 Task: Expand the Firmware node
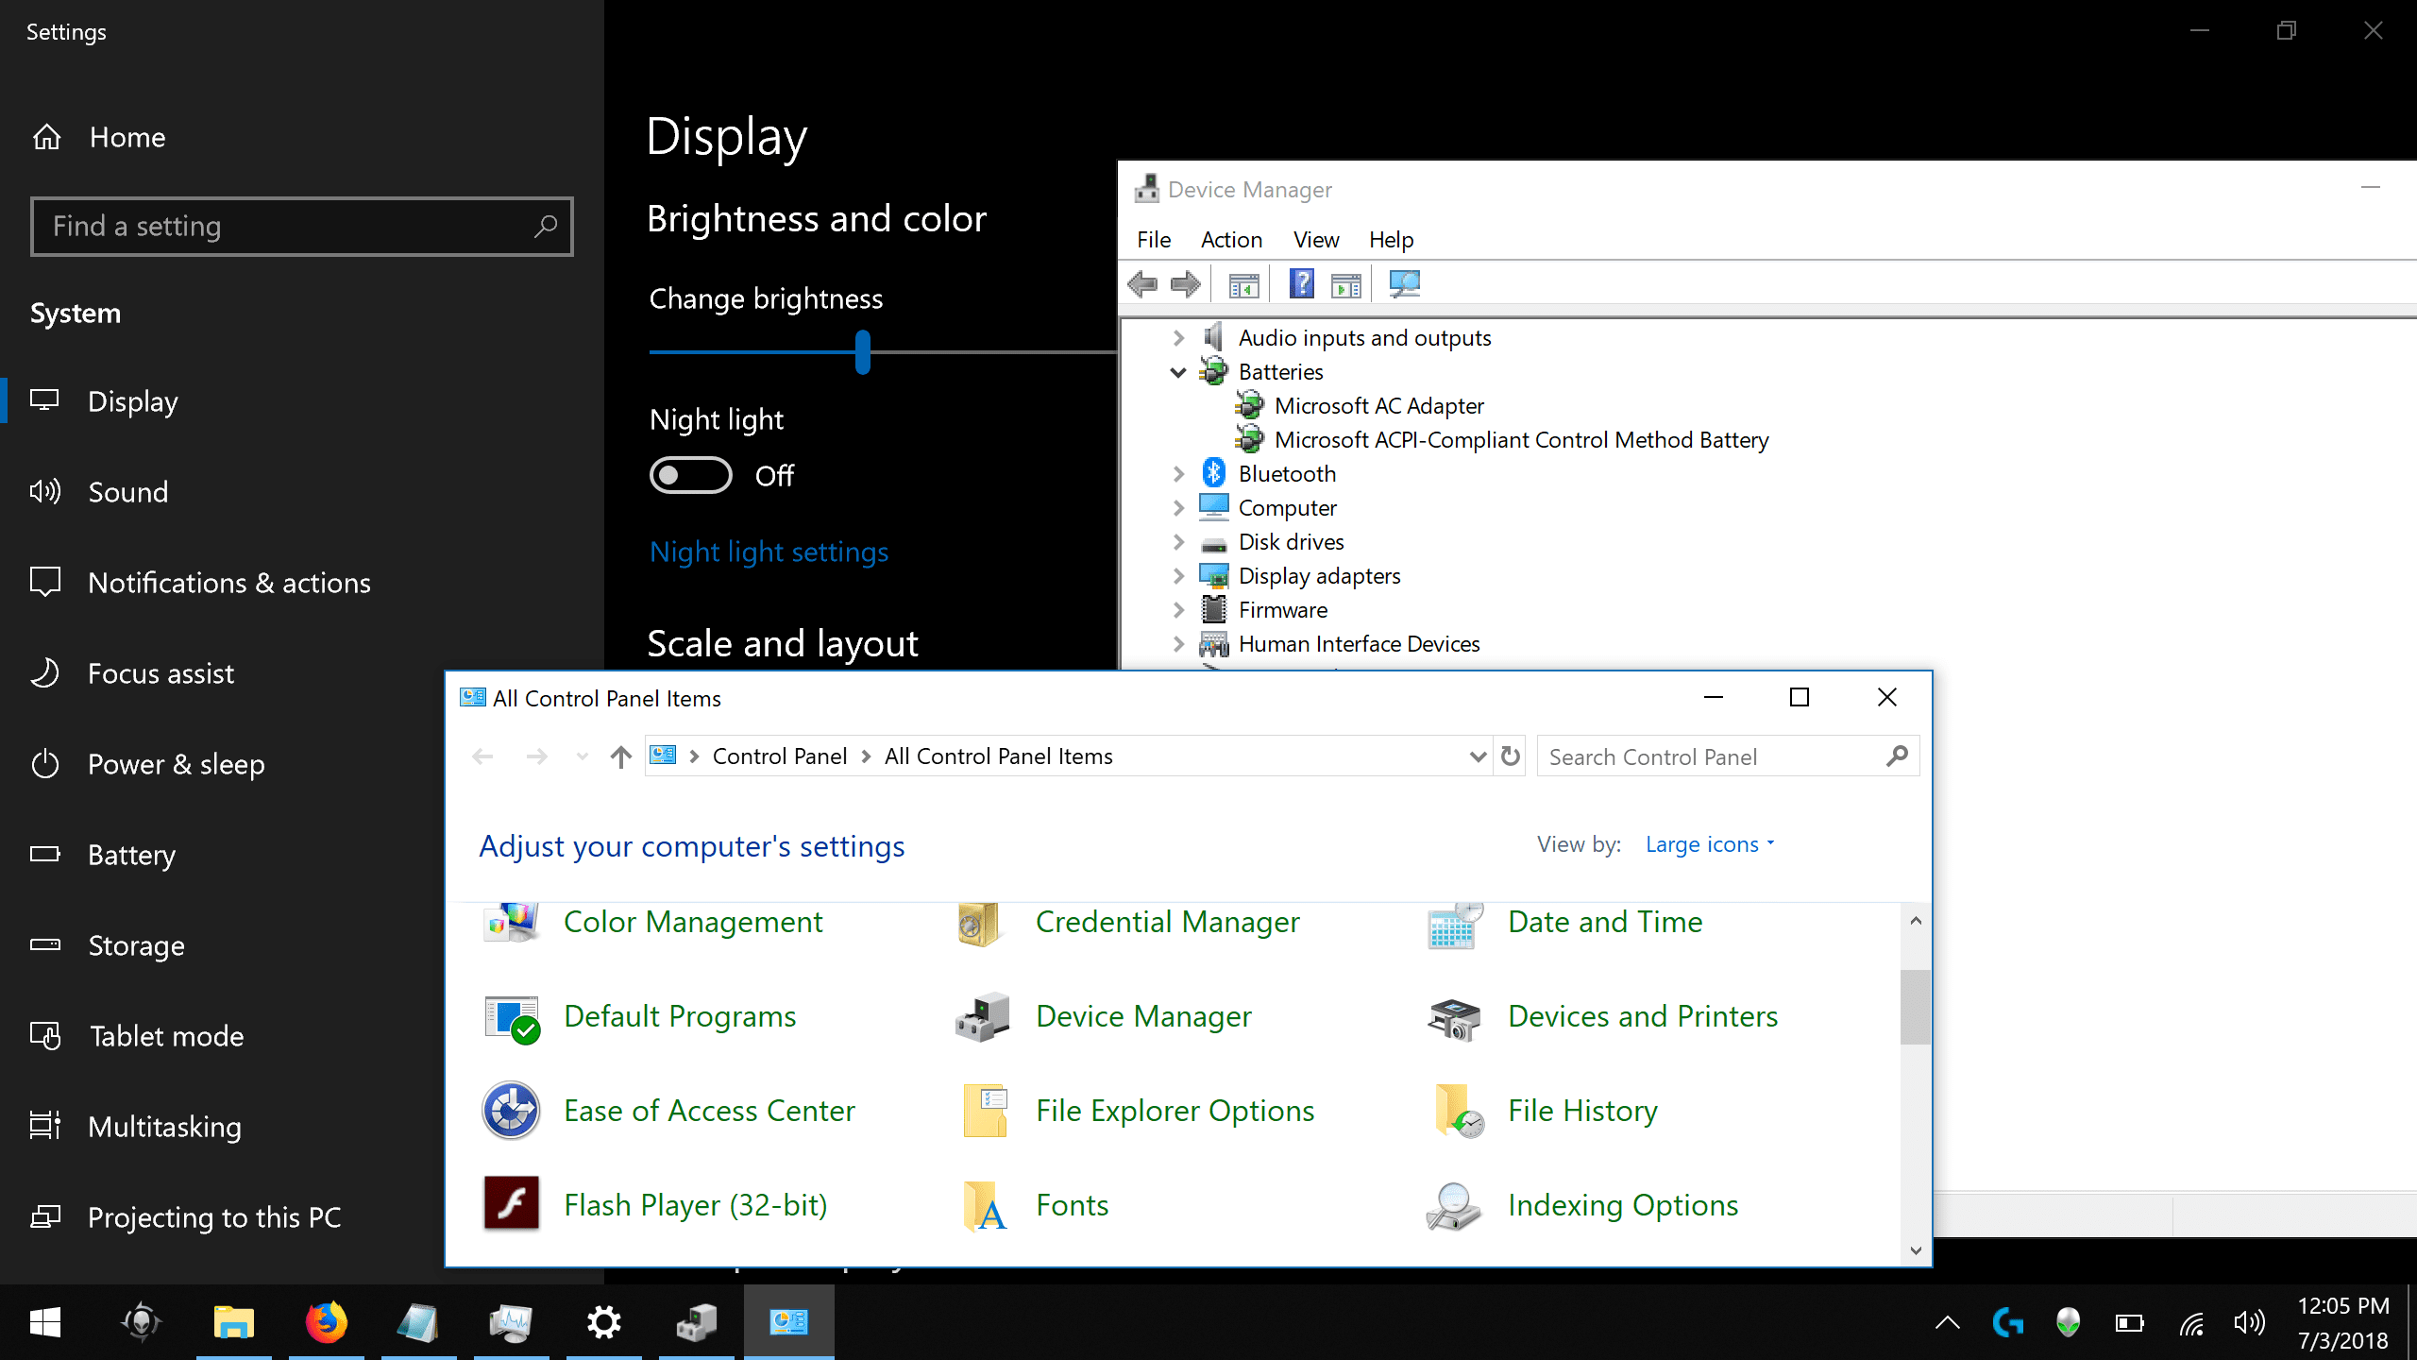click(1178, 610)
